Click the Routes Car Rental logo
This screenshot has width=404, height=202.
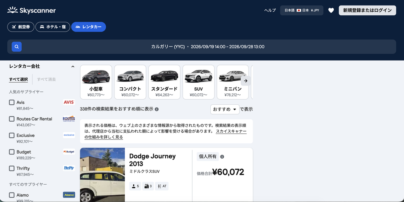click(69, 119)
